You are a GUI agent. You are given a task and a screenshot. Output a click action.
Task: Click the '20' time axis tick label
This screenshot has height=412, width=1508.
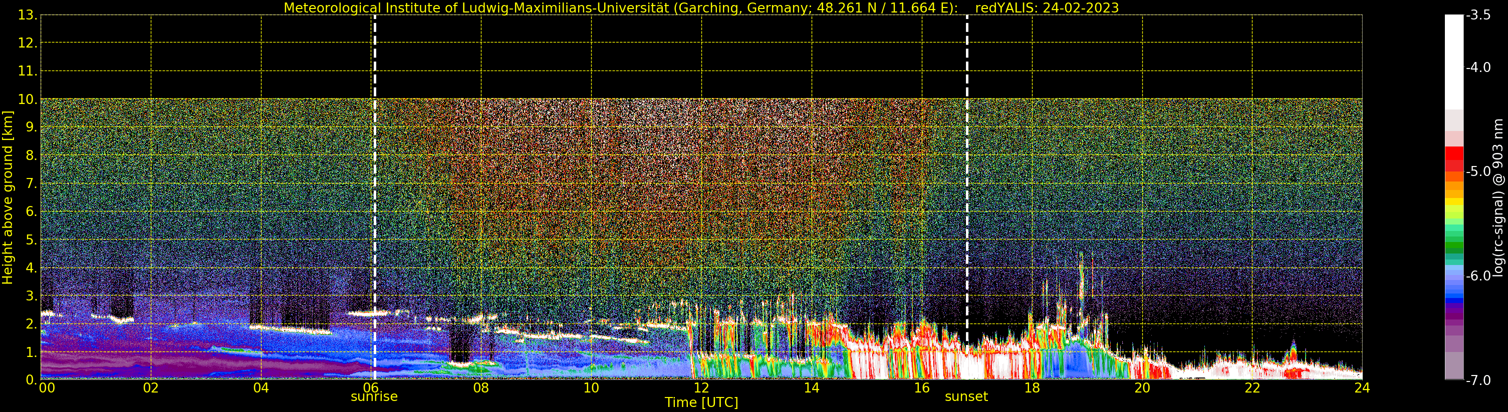1142,388
